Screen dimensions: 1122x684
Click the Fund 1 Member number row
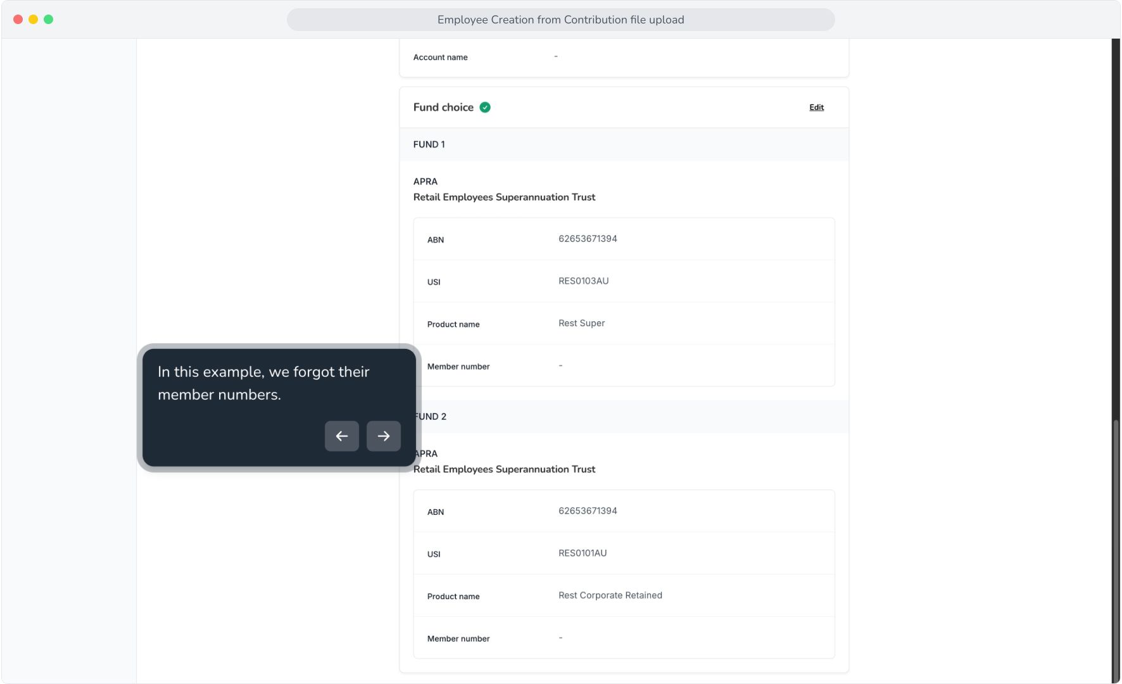tap(624, 365)
